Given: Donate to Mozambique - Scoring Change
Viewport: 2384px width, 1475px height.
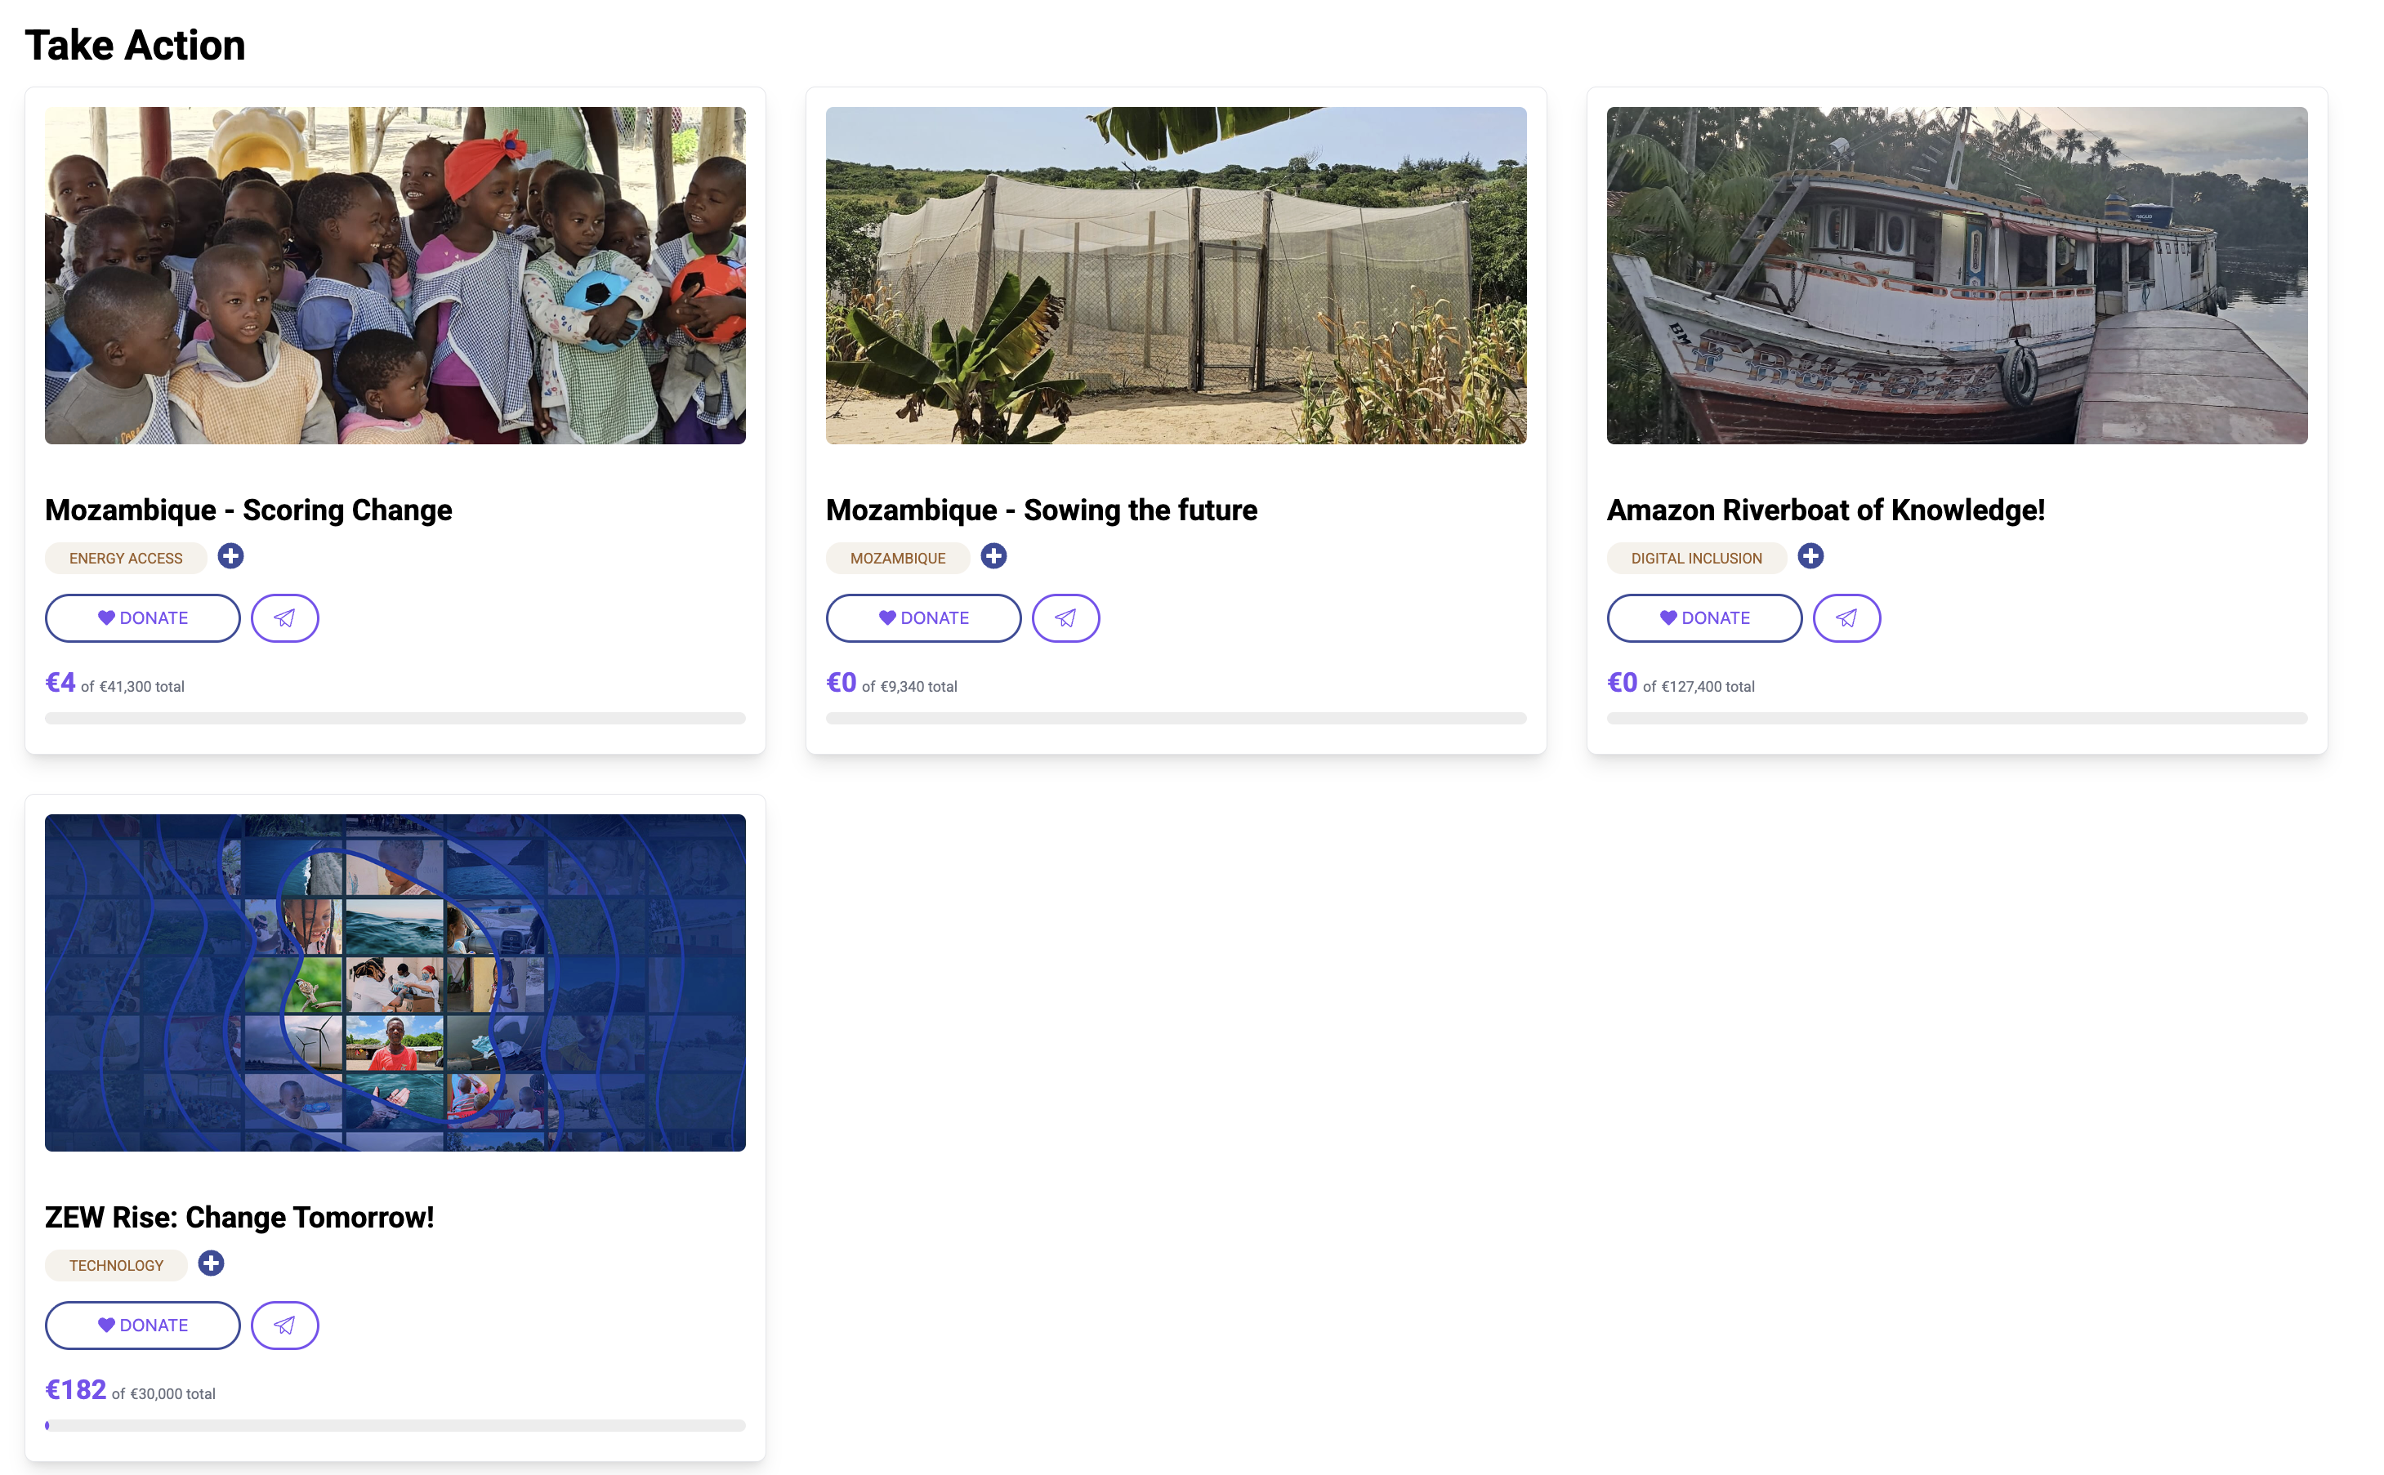Looking at the screenshot, I should pos(142,618).
